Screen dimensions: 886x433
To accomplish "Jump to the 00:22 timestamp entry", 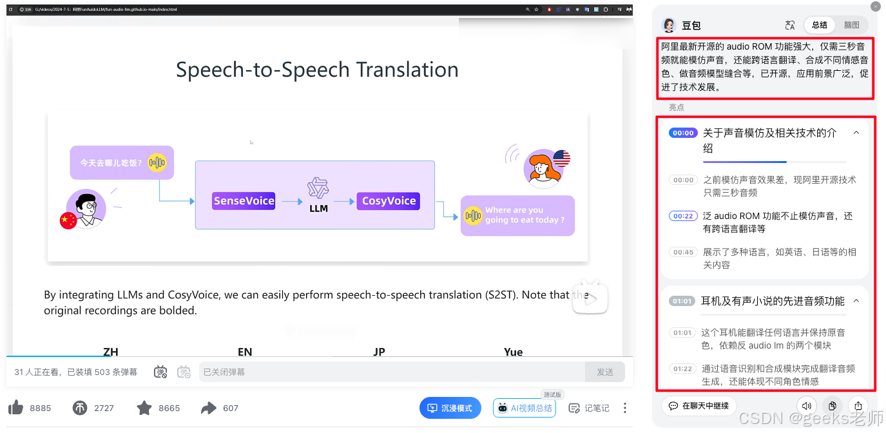I will coord(683,216).
